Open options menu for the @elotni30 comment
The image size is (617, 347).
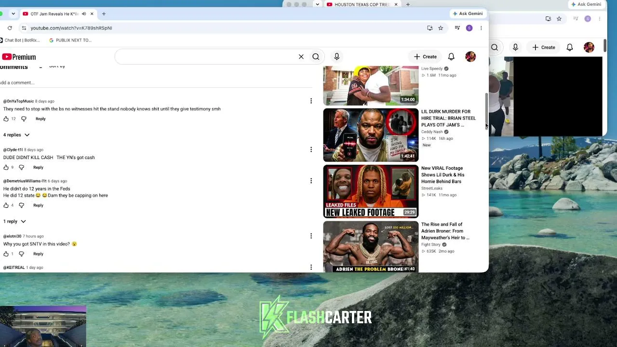(x=311, y=236)
